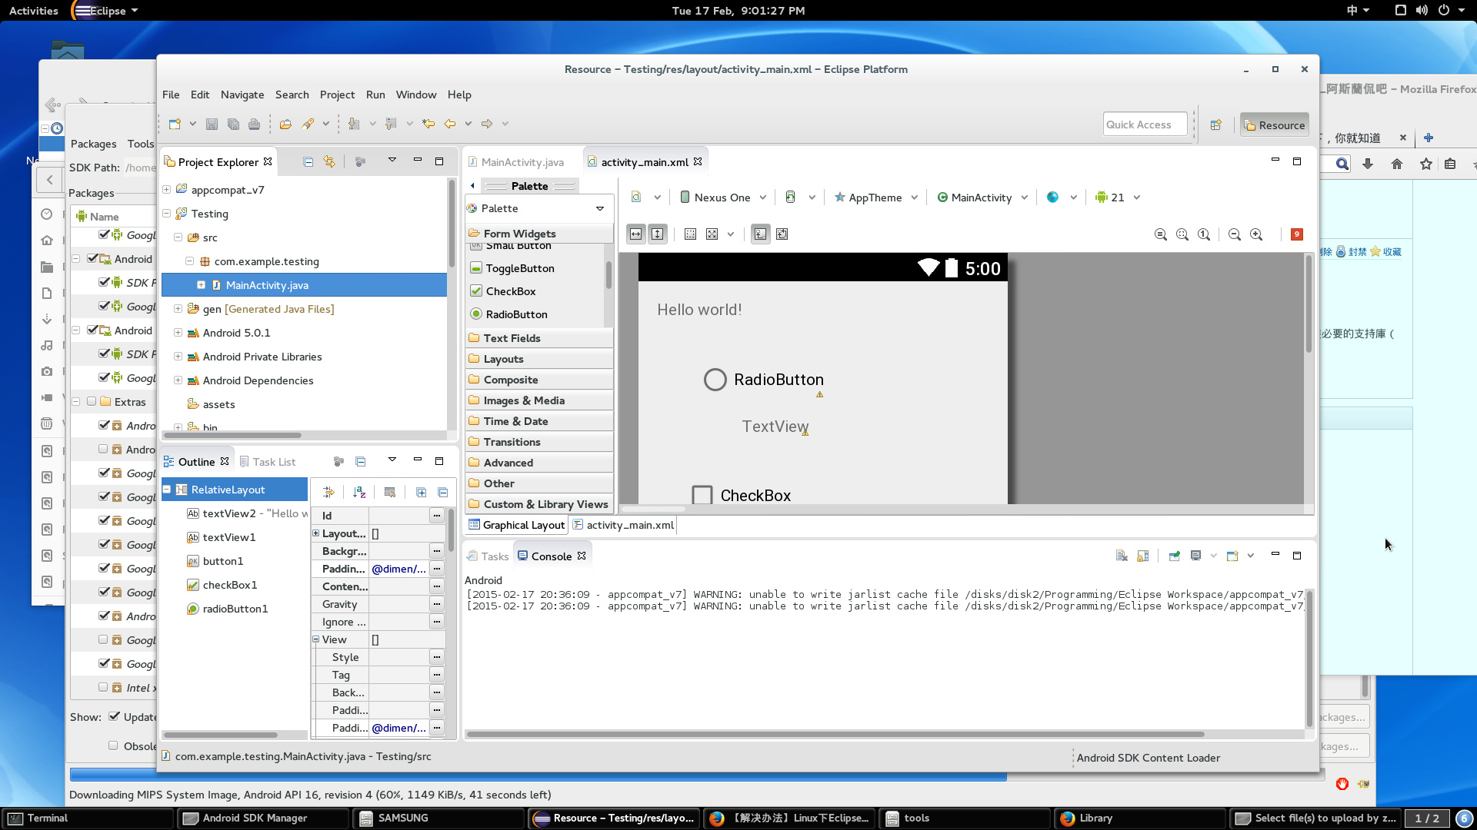Toggle Extras checkbox in SDK Manager
This screenshot has height=830, width=1477.
click(x=92, y=401)
